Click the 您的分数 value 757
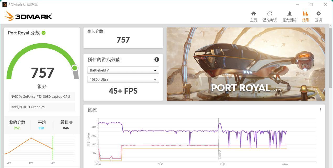The image size is (333, 168). coord(17,128)
